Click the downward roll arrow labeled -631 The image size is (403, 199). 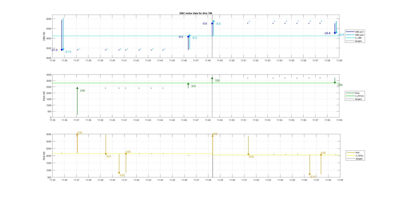tap(106, 145)
